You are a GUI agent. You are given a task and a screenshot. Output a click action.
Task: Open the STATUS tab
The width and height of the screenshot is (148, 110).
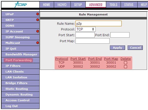tap(129, 5)
